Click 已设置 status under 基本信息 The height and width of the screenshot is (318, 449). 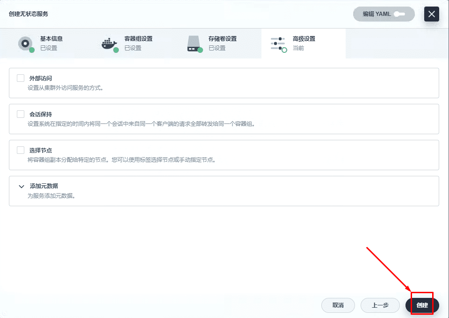pyautogui.click(x=49, y=48)
